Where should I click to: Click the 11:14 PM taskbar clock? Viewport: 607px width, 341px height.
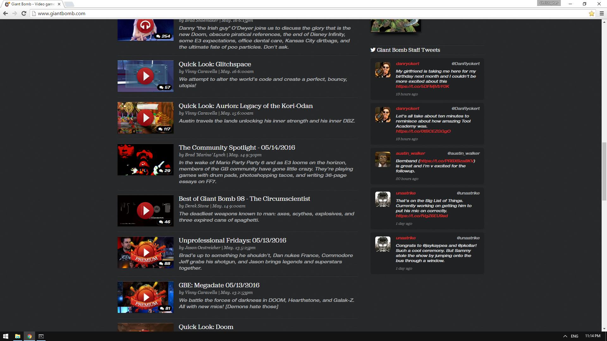pos(592,336)
